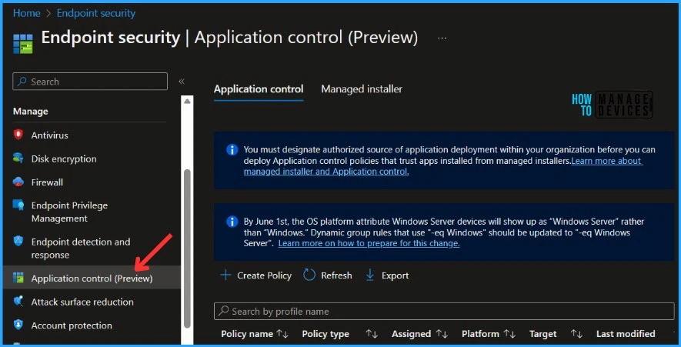Screen dimensions: 681x347
Task: Click the Export button label
Action: click(395, 275)
